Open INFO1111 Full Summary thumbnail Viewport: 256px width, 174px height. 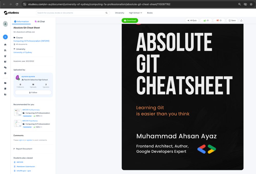(18, 113)
